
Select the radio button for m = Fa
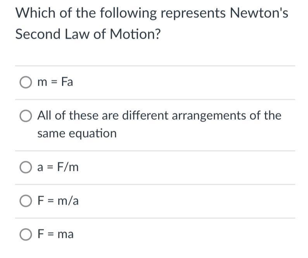(x=26, y=83)
